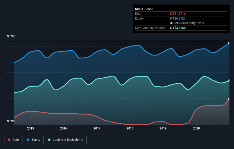This screenshot has height=149, width=234.
Task: Toggle the Cash And Equivalents legend button
Action: (66, 140)
